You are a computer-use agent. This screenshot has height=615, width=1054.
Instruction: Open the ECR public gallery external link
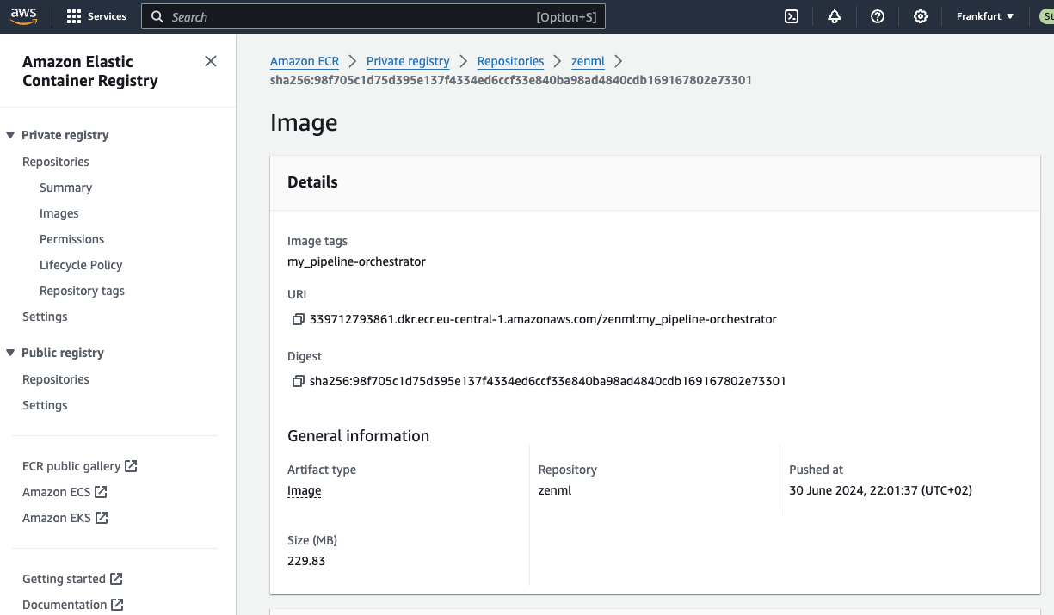[72, 465]
